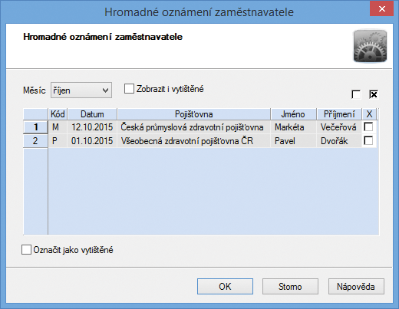Click the Kód column header
Image resolution: width=399 pixels, height=309 pixels.
point(58,114)
